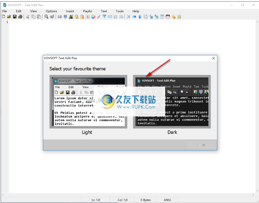Click the Light label under preview
Screen dimensions: 259x203
[87, 132]
